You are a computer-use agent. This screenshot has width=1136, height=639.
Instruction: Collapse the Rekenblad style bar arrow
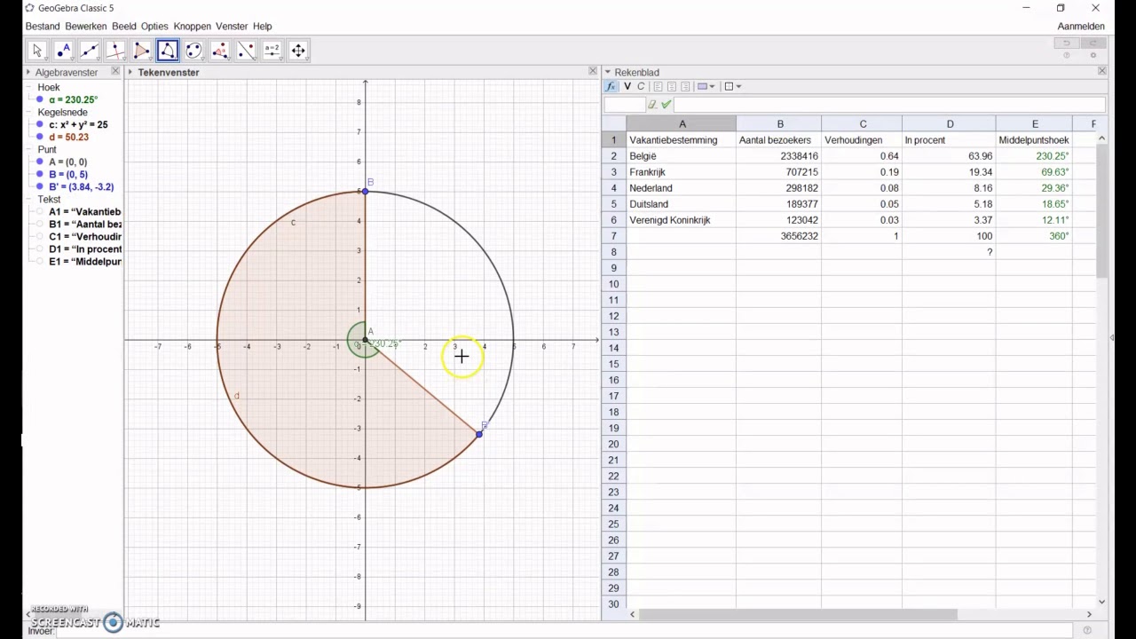pyautogui.click(x=608, y=72)
